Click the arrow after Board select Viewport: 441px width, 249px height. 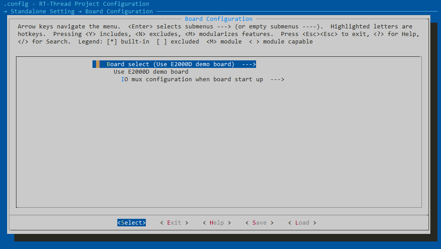point(249,64)
